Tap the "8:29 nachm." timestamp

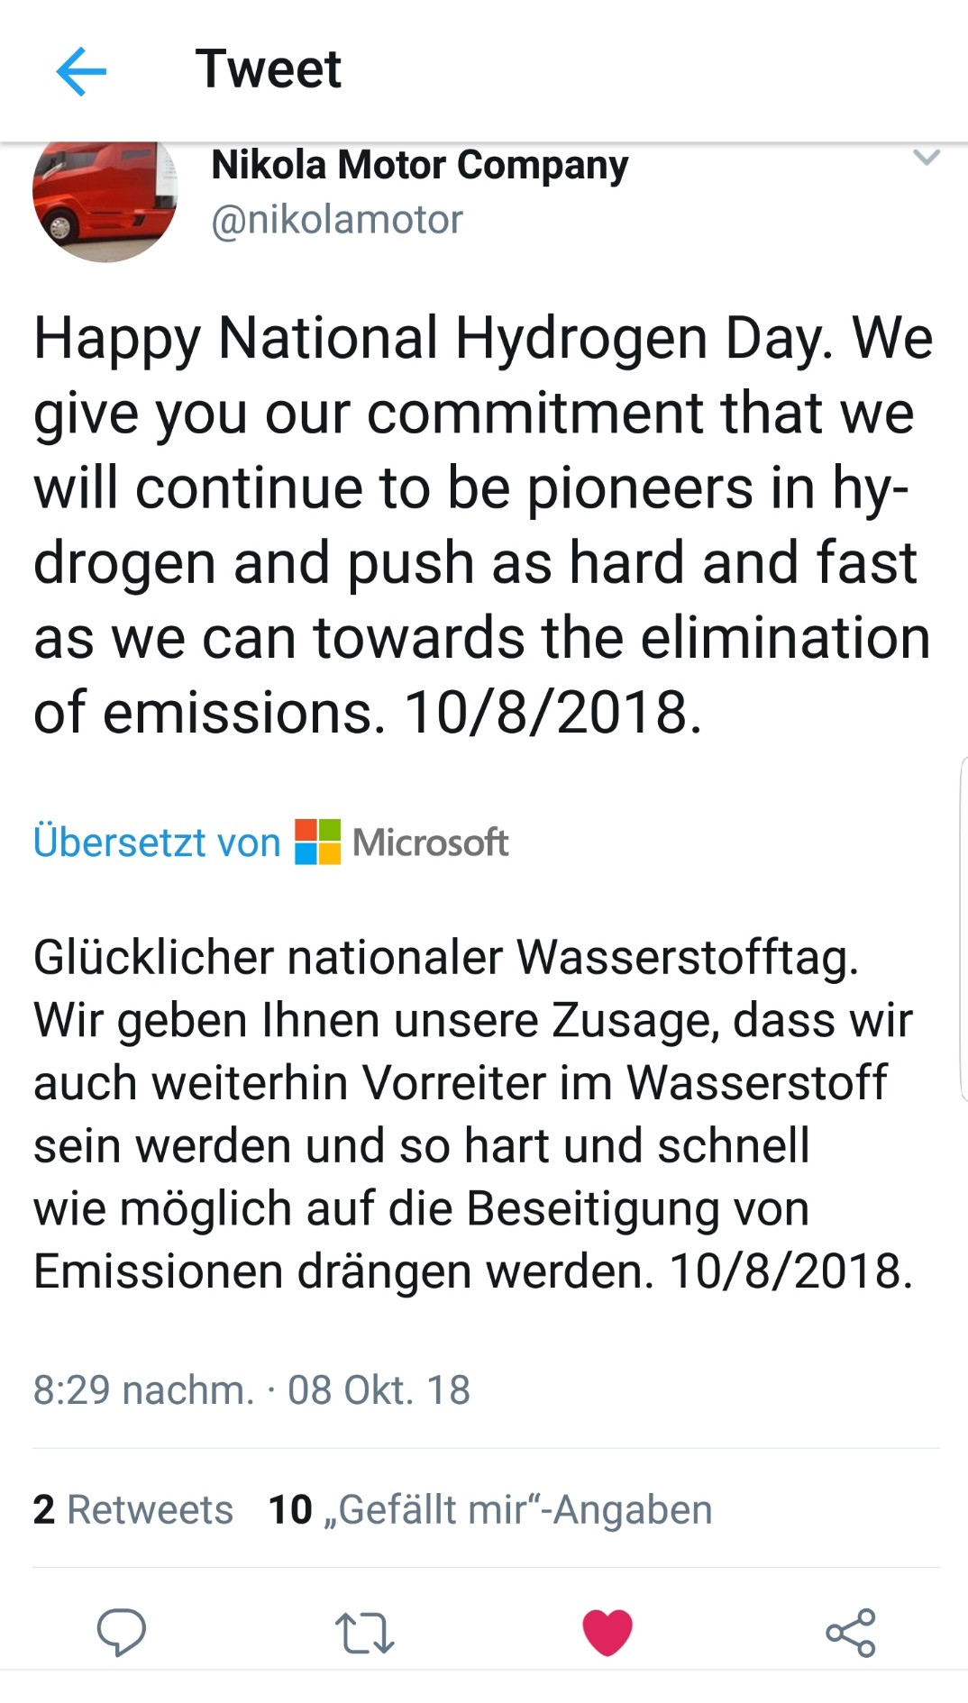coord(144,1389)
